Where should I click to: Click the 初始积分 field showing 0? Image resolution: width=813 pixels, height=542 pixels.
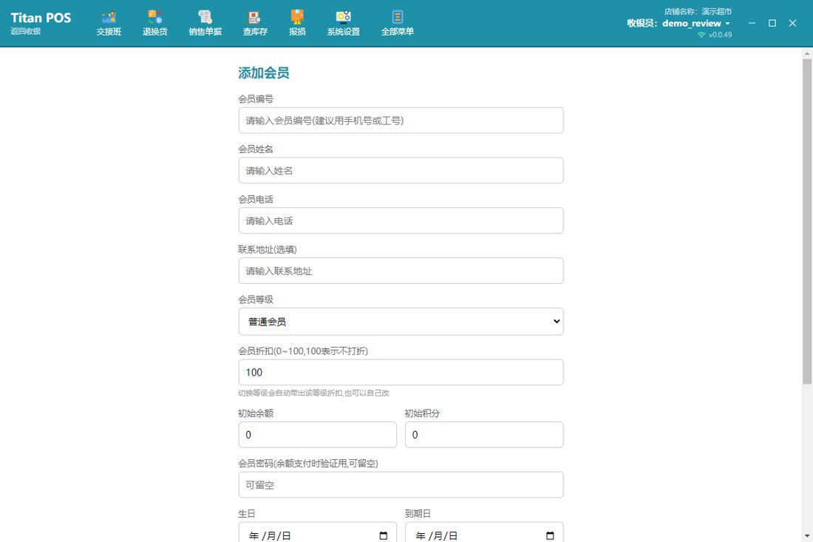click(484, 435)
